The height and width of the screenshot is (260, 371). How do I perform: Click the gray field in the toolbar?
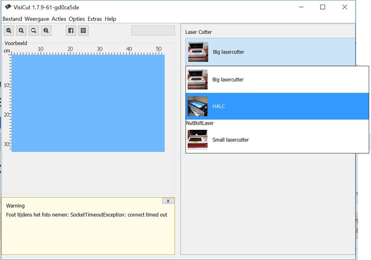[153, 31]
